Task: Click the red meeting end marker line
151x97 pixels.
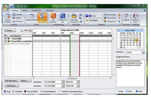Action: point(79,55)
